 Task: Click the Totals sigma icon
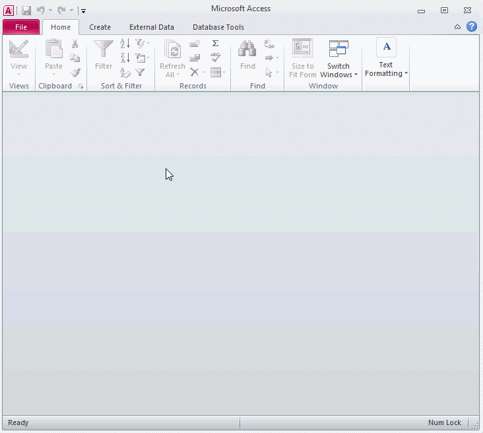pyautogui.click(x=215, y=44)
